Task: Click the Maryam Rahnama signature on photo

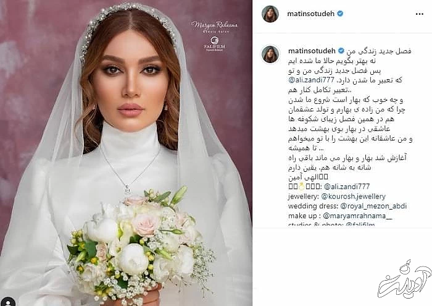Action: click(214, 27)
